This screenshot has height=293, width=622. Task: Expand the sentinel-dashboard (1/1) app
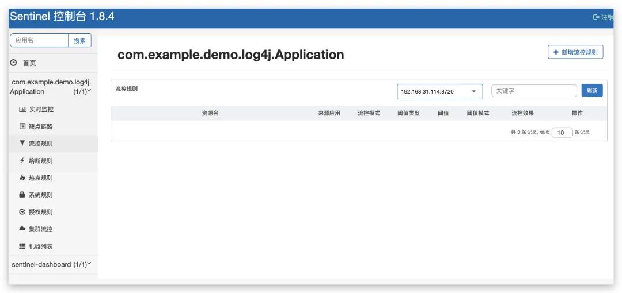pyautogui.click(x=53, y=264)
